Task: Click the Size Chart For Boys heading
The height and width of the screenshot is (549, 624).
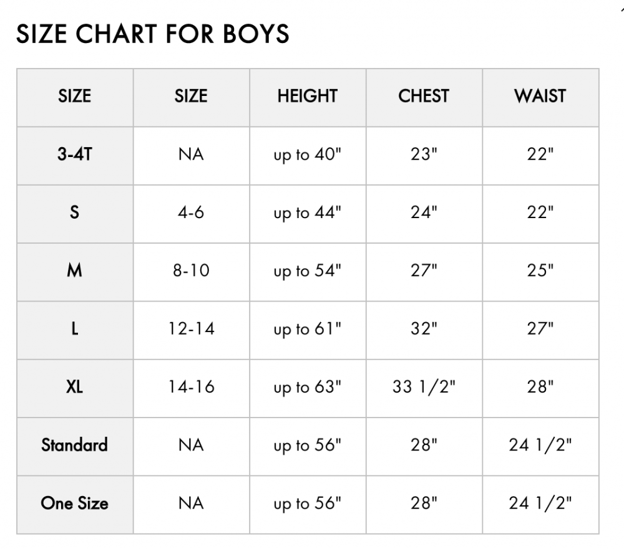Action: (x=152, y=34)
